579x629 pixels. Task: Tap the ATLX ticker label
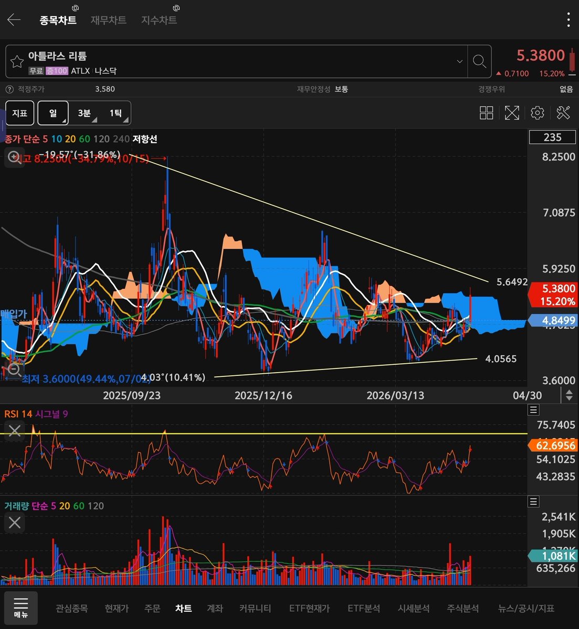click(80, 71)
